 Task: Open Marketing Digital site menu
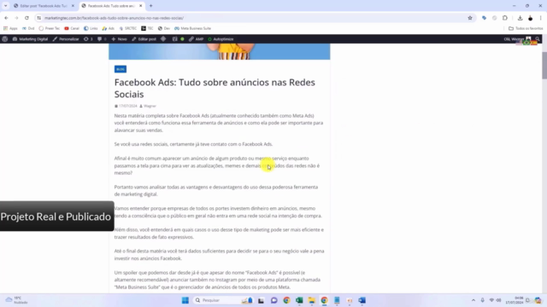[x=31, y=39]
